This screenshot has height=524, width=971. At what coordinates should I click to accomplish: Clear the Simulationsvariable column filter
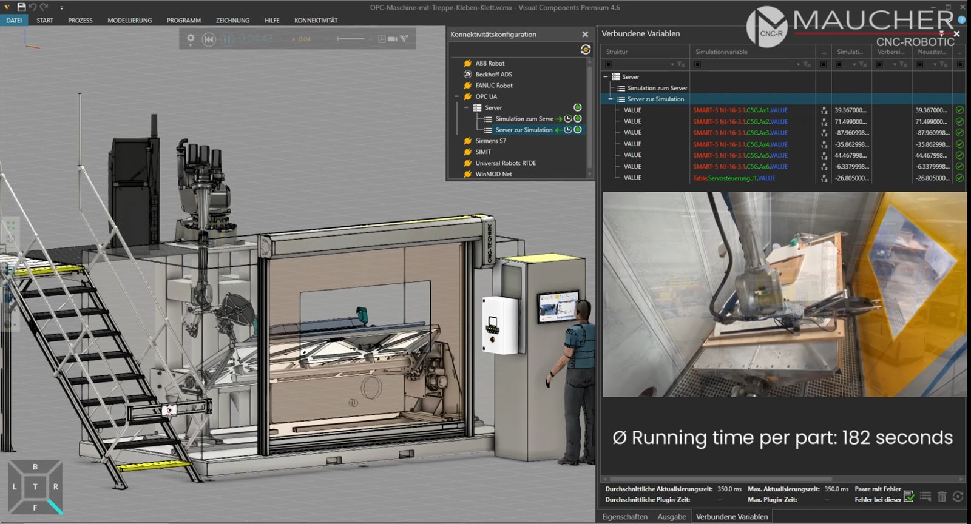coord(807,64)
